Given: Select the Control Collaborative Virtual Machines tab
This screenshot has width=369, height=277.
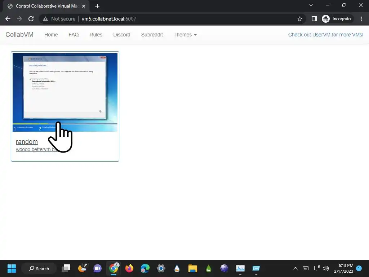Looking at the screenshot, I should point(46,6).
